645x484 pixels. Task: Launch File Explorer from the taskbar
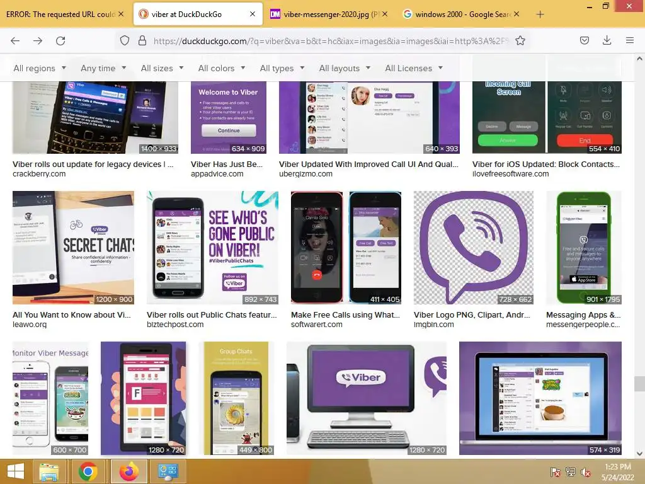point(49,471)
